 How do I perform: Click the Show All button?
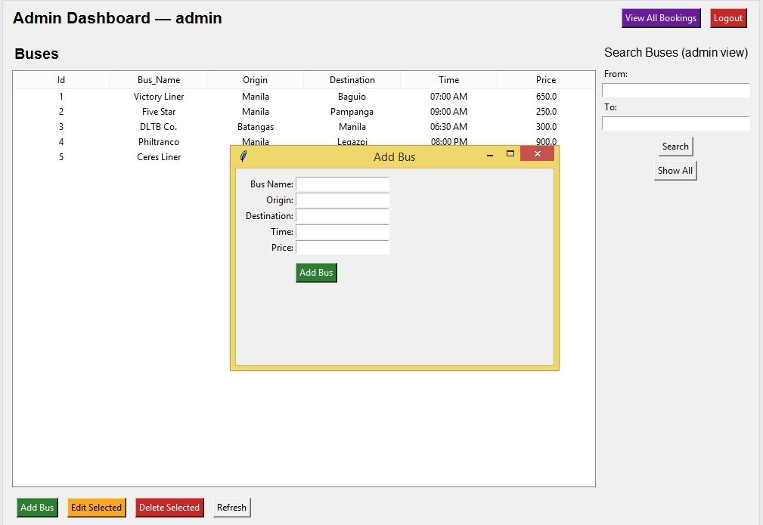point(675,171)
